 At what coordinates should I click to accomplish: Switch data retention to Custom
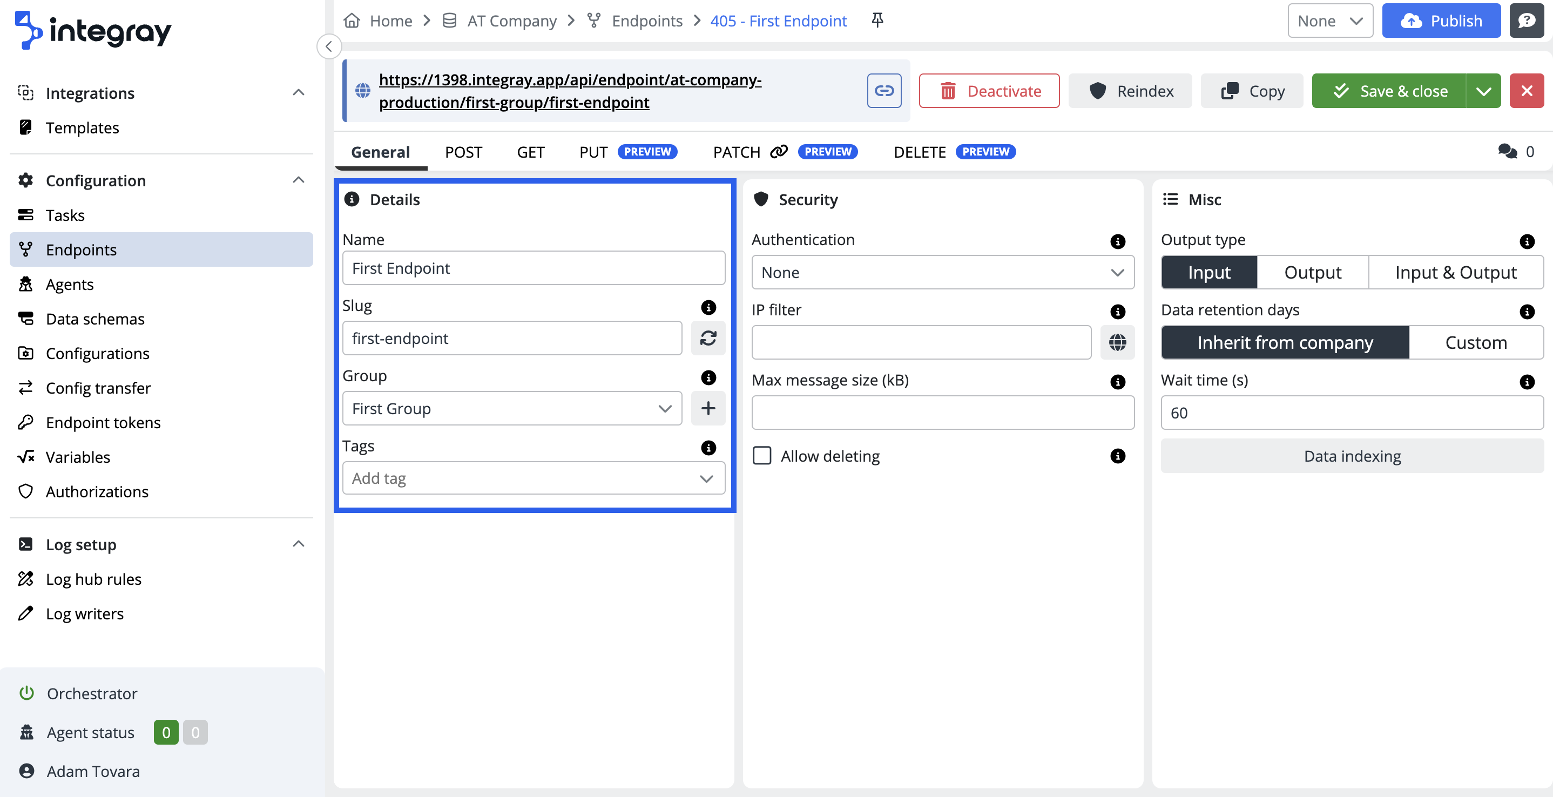tap(1475, 342)
